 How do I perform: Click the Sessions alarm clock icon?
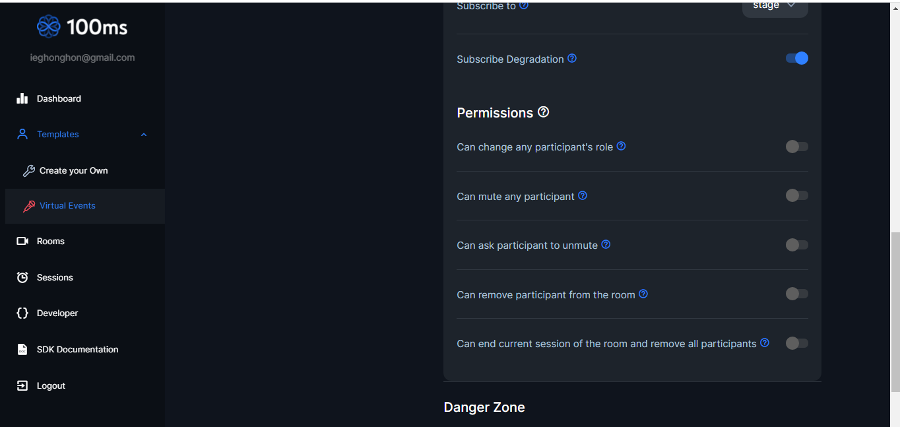tap(22, 277)
